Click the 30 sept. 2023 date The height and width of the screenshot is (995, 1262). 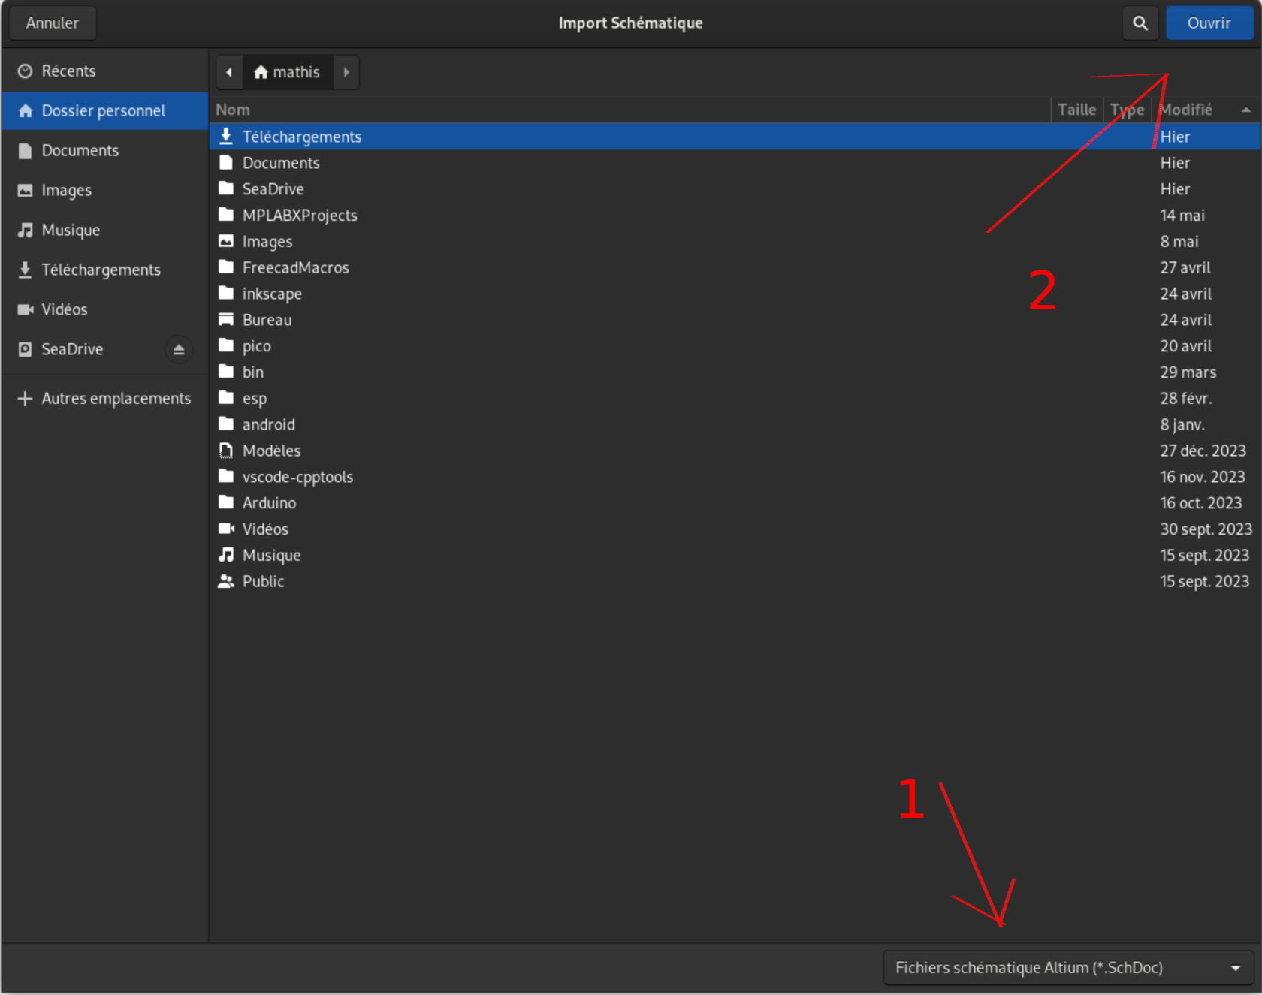click(1206, 529)
